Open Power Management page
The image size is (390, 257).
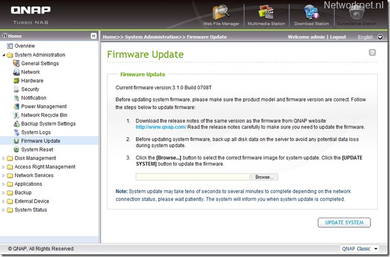point(44,106)
